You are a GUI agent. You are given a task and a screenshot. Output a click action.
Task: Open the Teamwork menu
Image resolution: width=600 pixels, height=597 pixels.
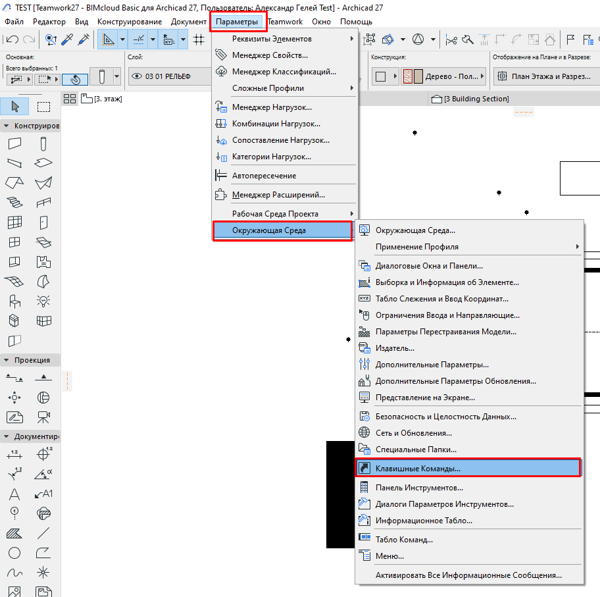click(285, 22)
